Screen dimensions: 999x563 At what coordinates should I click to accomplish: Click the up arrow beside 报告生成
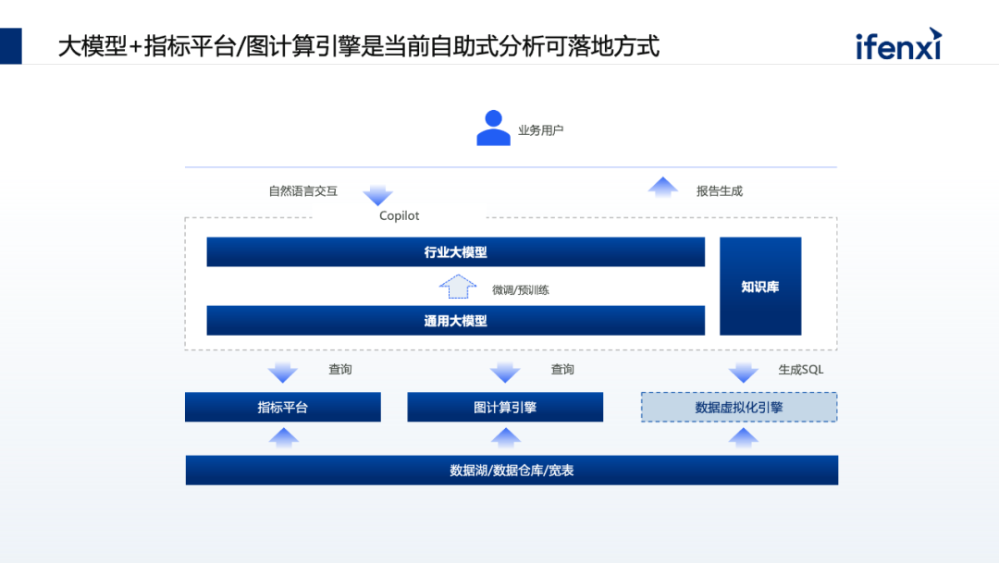click(662, 188)
